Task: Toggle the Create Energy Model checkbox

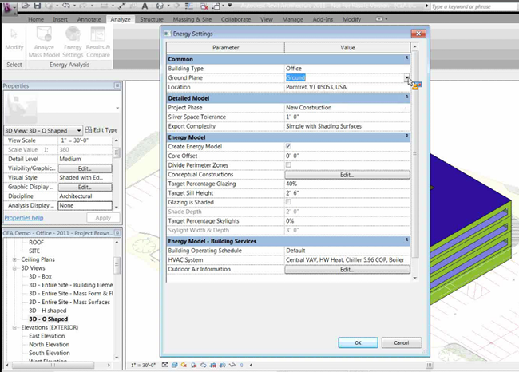Action: (x=288, y=147)
